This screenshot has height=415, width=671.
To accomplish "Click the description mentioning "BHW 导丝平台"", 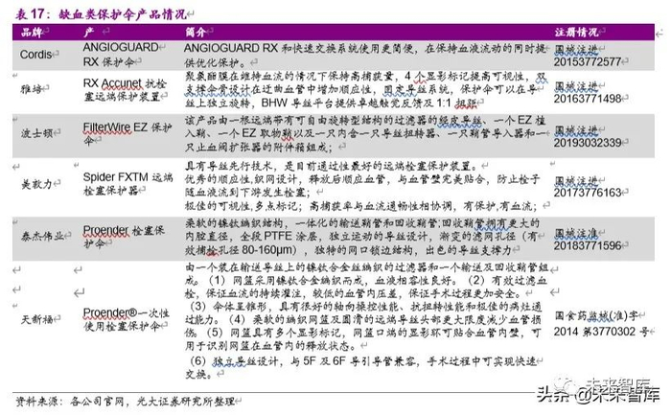I will (364, 89).
